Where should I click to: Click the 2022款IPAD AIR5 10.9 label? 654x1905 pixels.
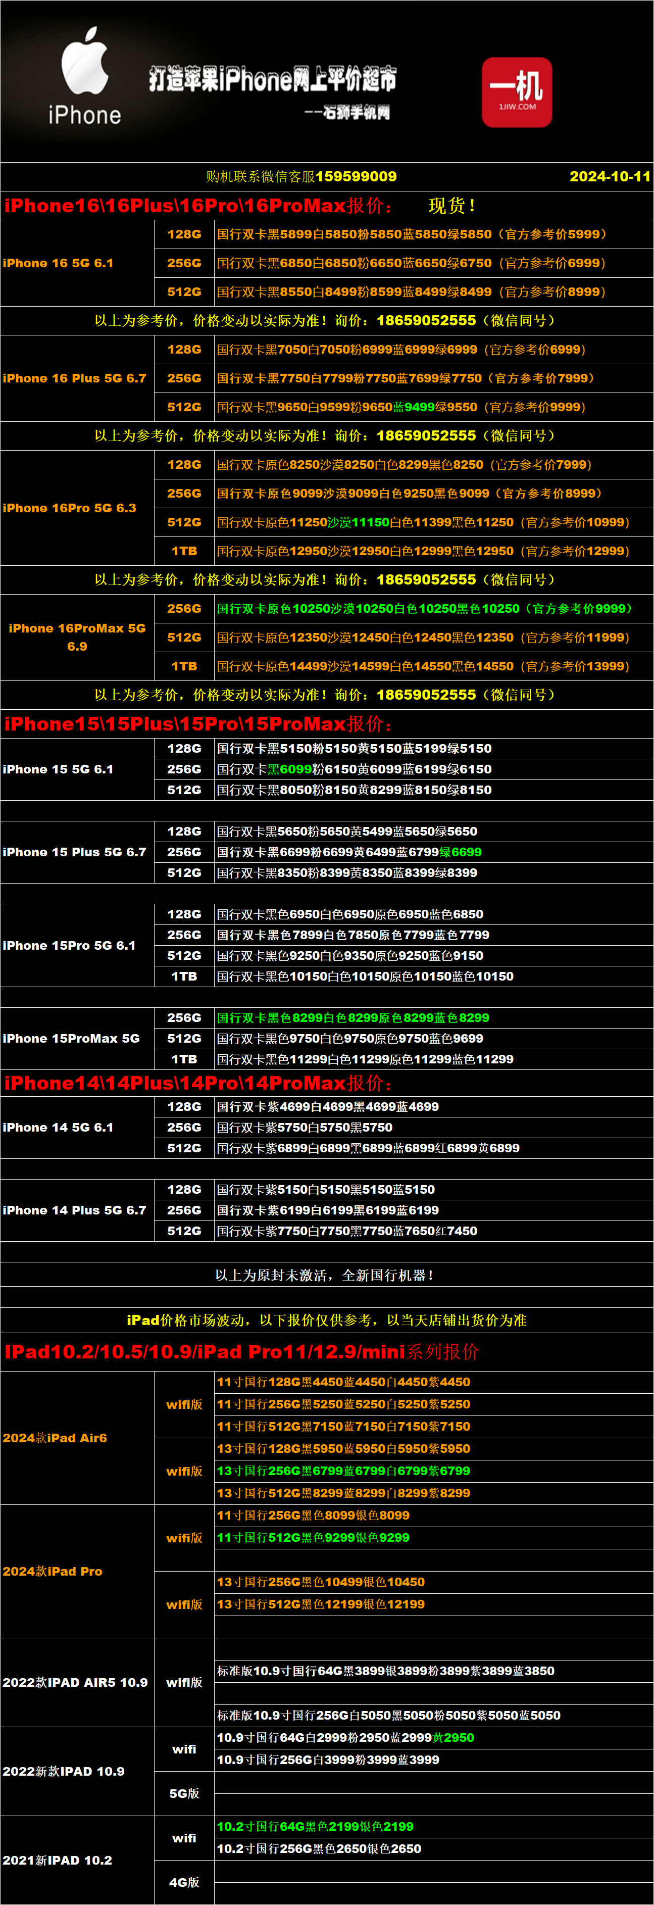coord(75,1682)
